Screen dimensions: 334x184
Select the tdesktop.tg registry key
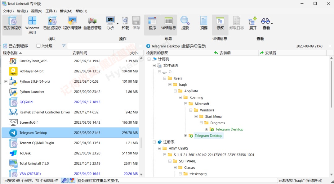click(198, 174)
